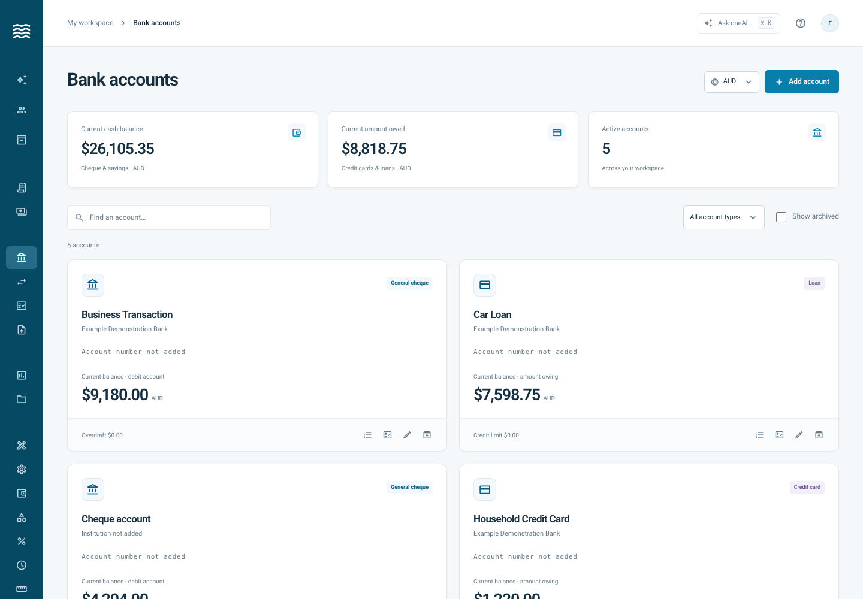Click the Active accounts summary card
This screenshot has width=863, height=599.
click(x=713, y=150)
